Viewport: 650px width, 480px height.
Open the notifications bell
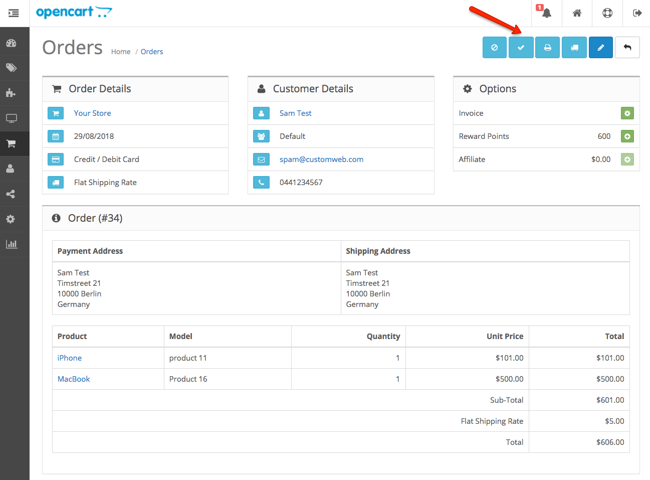[546, 14]
